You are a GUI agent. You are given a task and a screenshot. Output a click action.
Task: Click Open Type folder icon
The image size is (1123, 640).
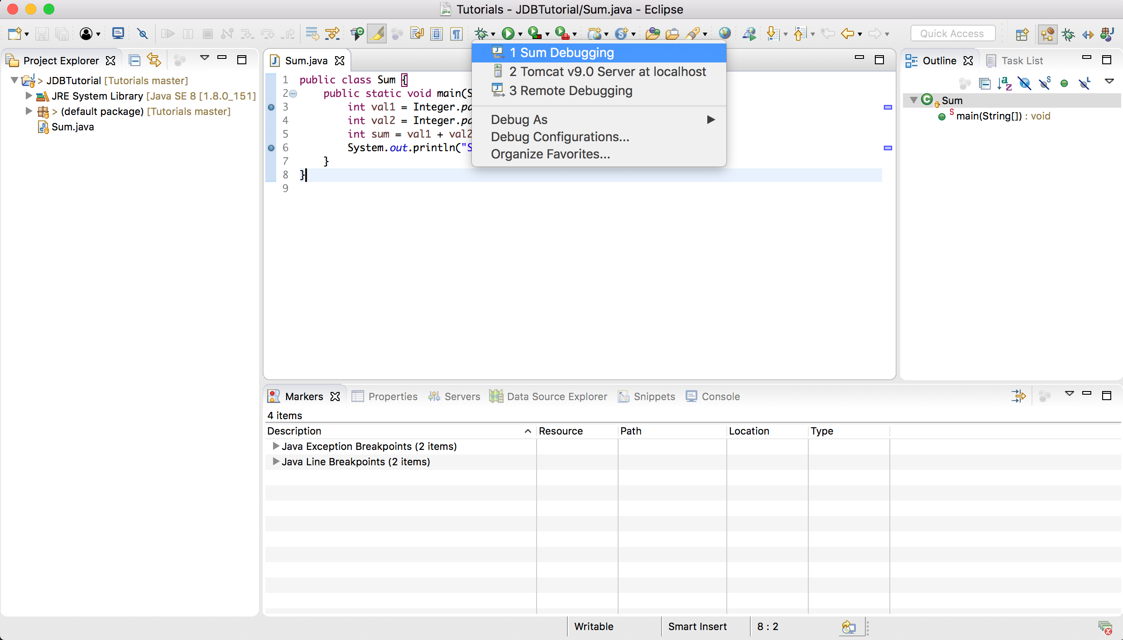click(x=653, y=33)
